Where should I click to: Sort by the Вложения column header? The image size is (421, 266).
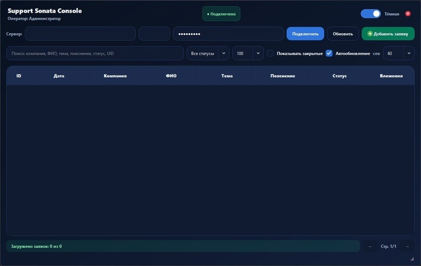pyautogui.click(x=391, y=76)
